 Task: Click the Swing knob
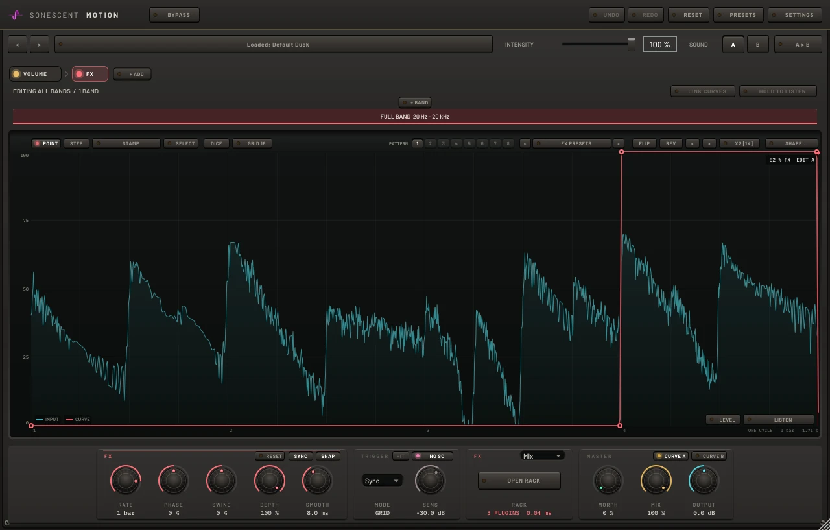pyautogui.click(x=221, y=481)
